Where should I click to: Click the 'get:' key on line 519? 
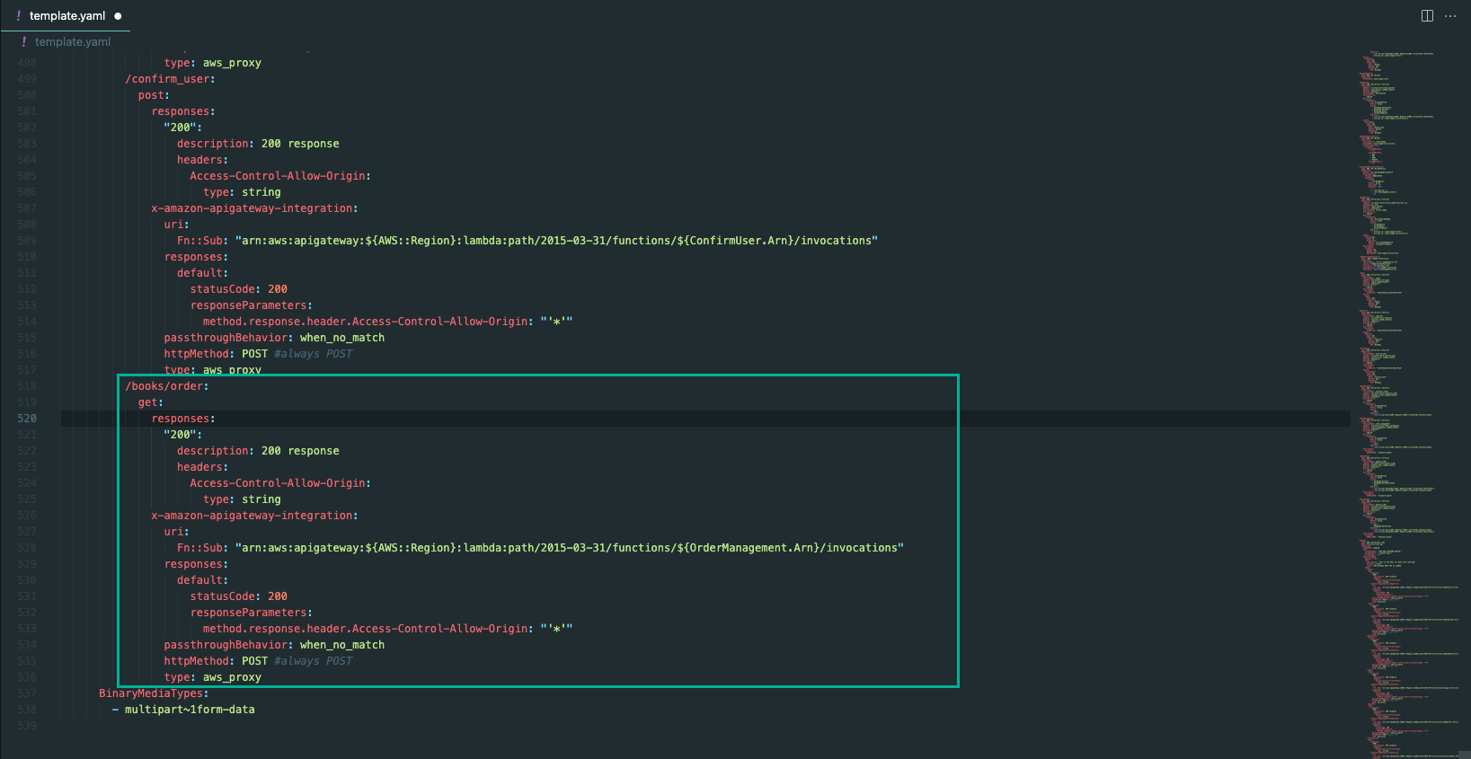click(151, 402)
